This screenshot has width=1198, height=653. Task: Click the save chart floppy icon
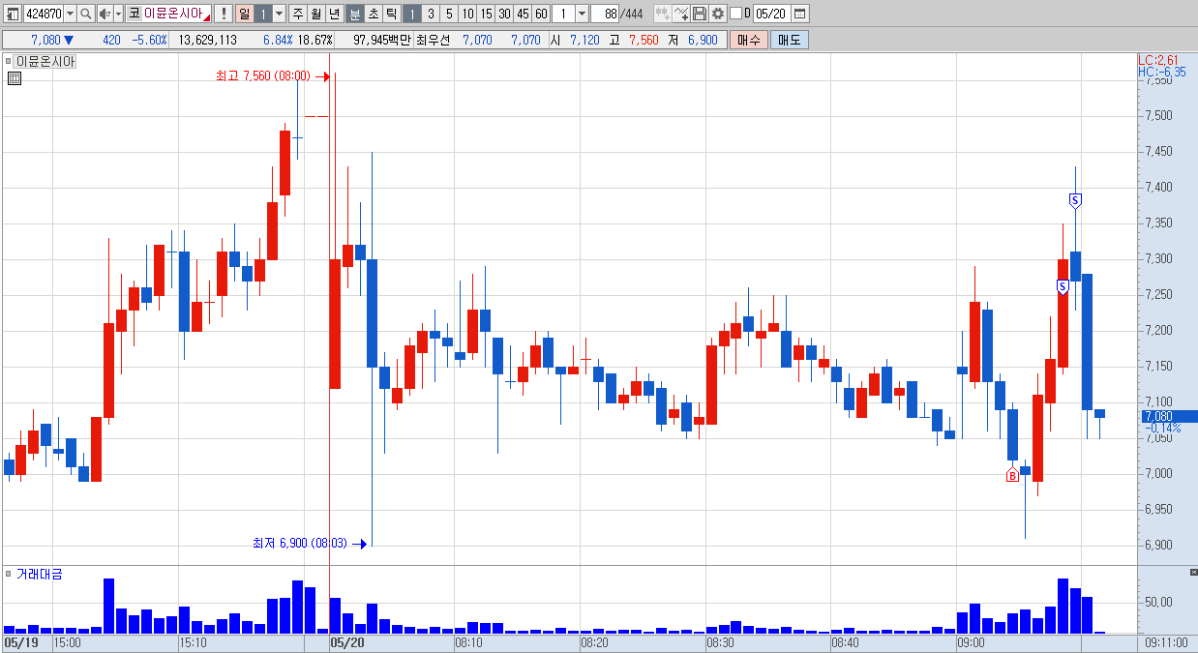coord(700,14)
